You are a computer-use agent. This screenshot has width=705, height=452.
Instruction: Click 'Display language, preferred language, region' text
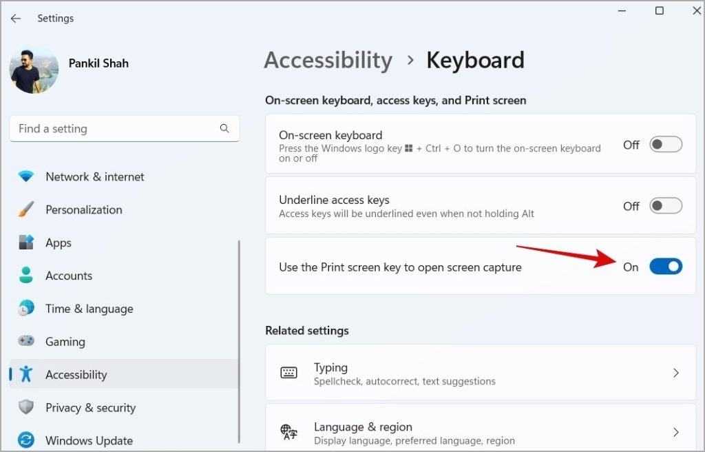click(414, 440)
